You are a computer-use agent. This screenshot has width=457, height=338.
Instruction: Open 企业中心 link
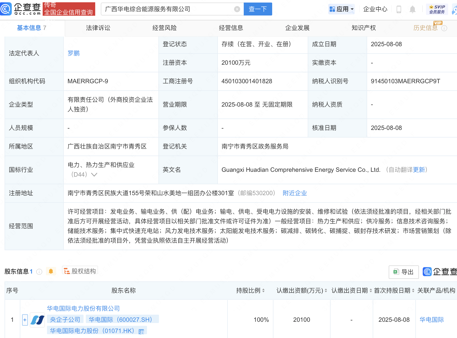375,9
